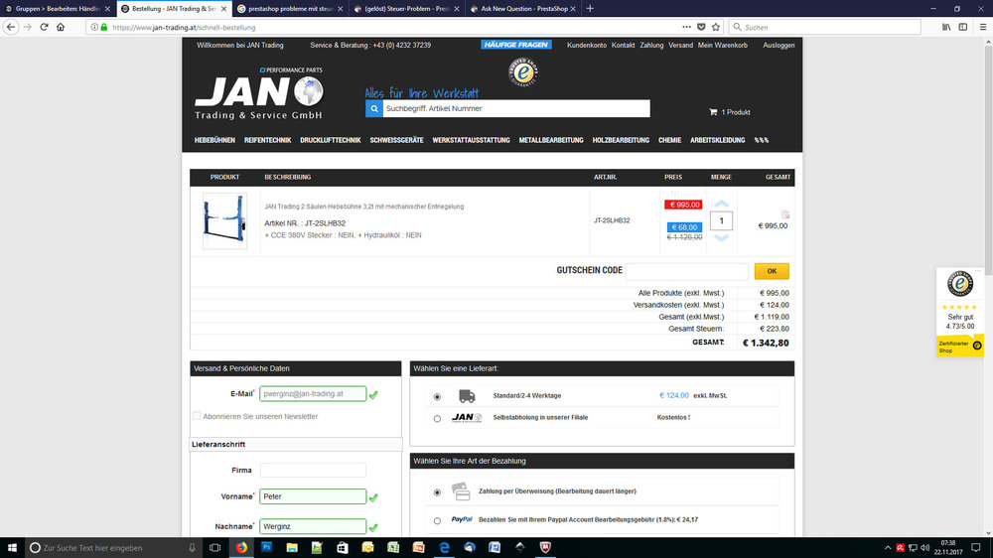This screenshot has height=558, width=993.
Task: Go back with browser back arrow
Action: [11, 27]
